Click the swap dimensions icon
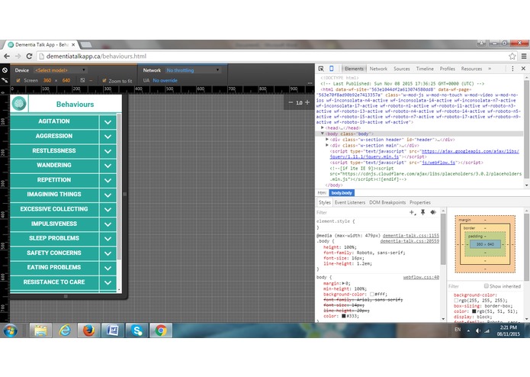Viewport: 530px width, 377px height. pyautogui.click(x=82, y=80)
